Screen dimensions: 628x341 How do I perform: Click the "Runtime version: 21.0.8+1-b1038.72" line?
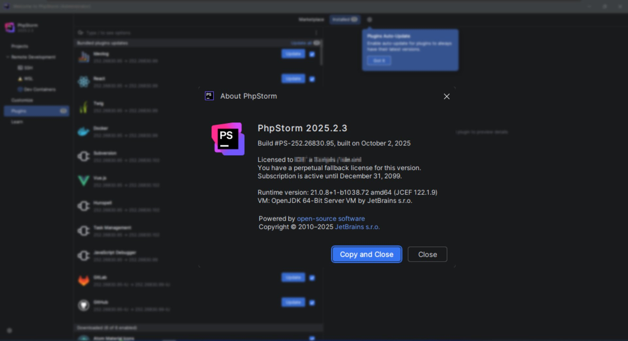347,192
